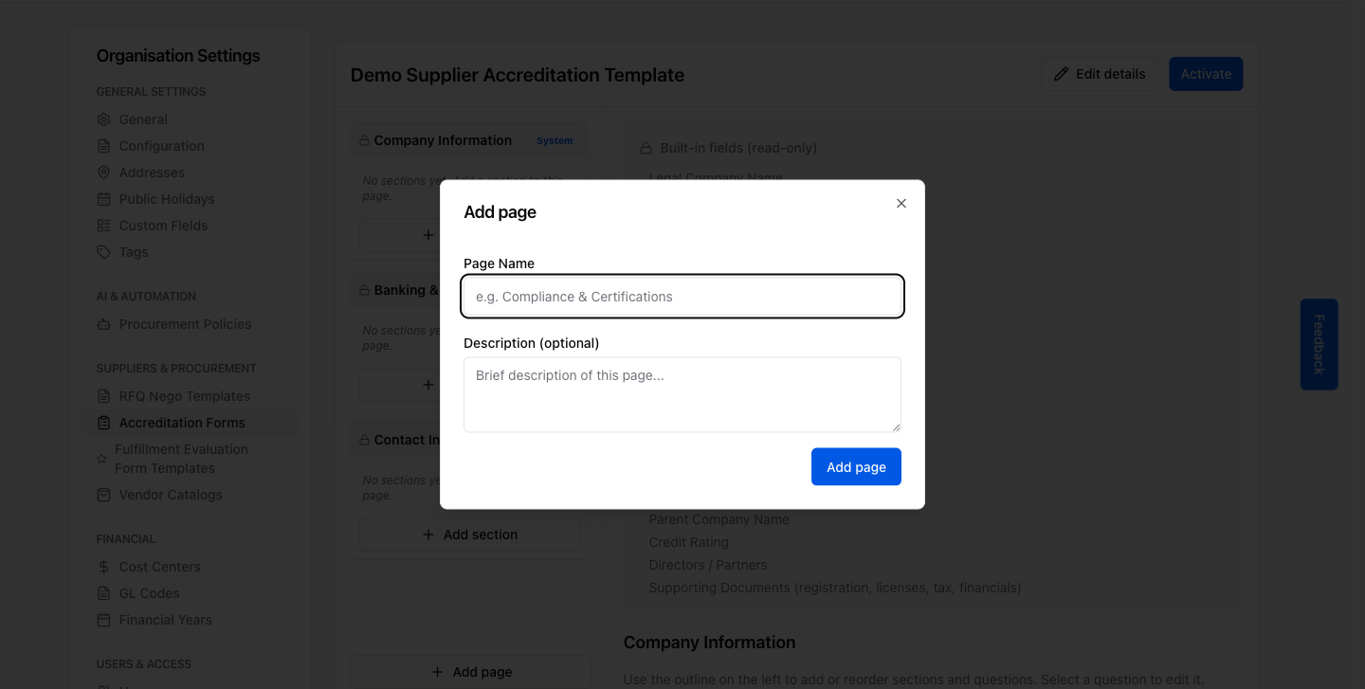Click Edit details button
The width and height of the screenshot is (1365, 689).
click(1099, 74)
